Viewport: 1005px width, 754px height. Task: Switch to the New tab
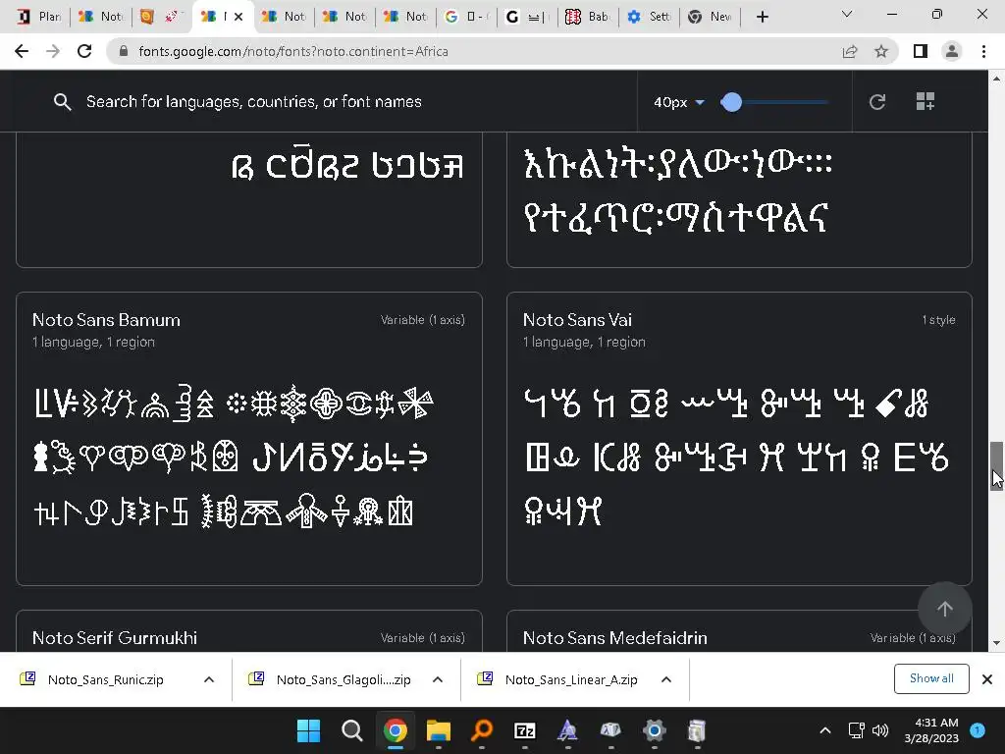tap(710, 17)
